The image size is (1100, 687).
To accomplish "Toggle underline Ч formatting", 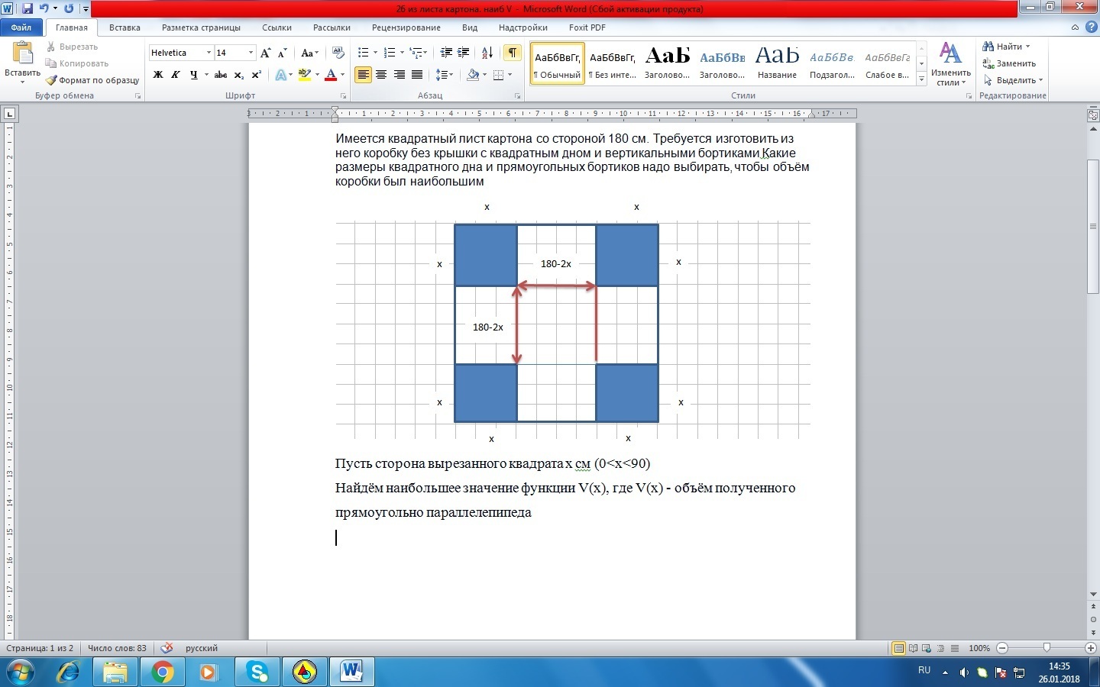I will [193, 75].
